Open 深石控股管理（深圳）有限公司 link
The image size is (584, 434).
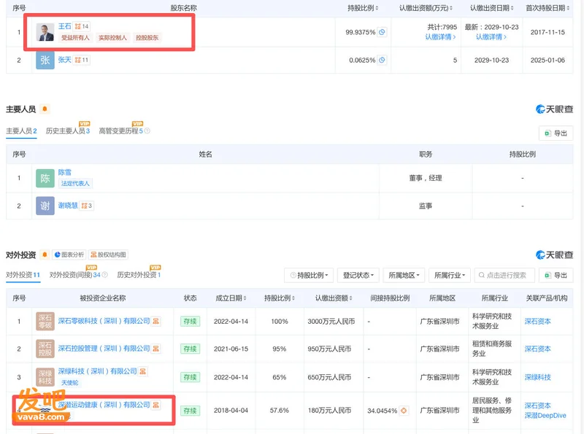pyautogui.click(x=104, y=349)
